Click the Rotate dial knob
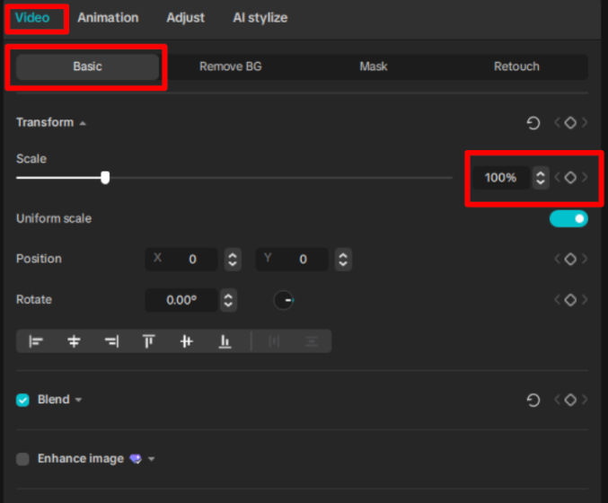Screen dimensions: 608x503 [284, 300]
